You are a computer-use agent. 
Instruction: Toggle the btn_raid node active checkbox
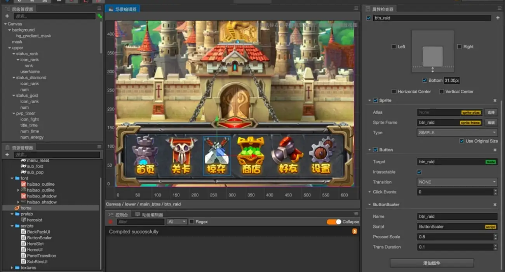[x=369, y=18]
